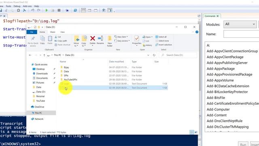
Task: Click Invert selection in Explorer ribbon
Action: (163, 45)
